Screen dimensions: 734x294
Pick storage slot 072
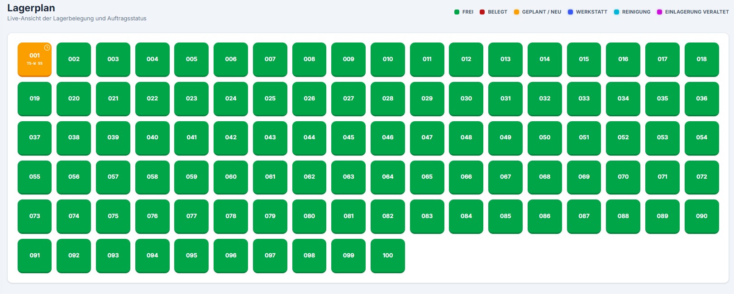tap(702, 177)
